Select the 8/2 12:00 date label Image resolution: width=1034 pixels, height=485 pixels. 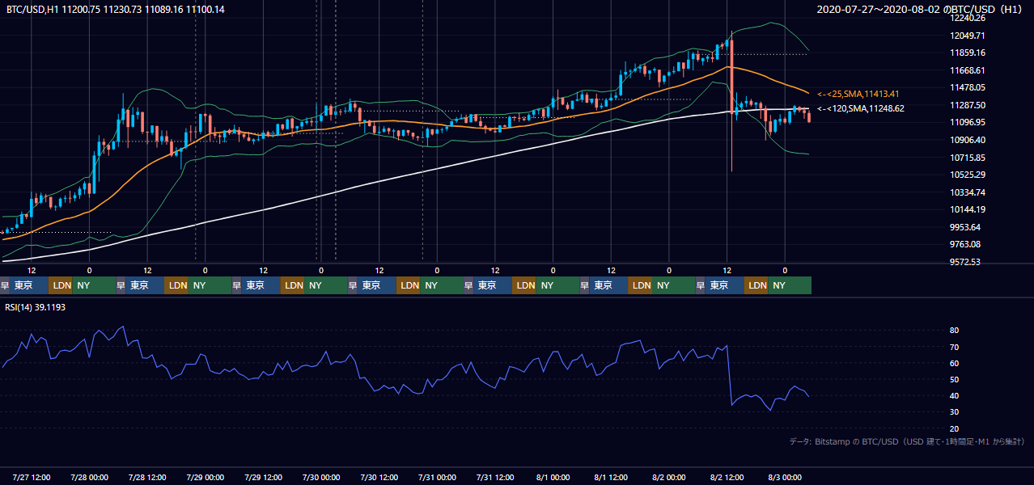tap(727, 477)
